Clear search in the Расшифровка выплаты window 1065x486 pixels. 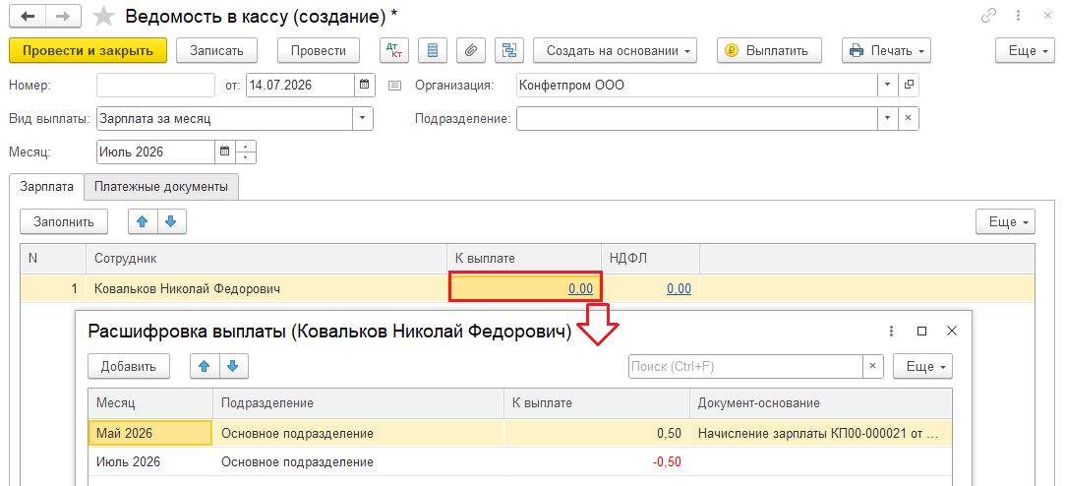coord(873,366)
